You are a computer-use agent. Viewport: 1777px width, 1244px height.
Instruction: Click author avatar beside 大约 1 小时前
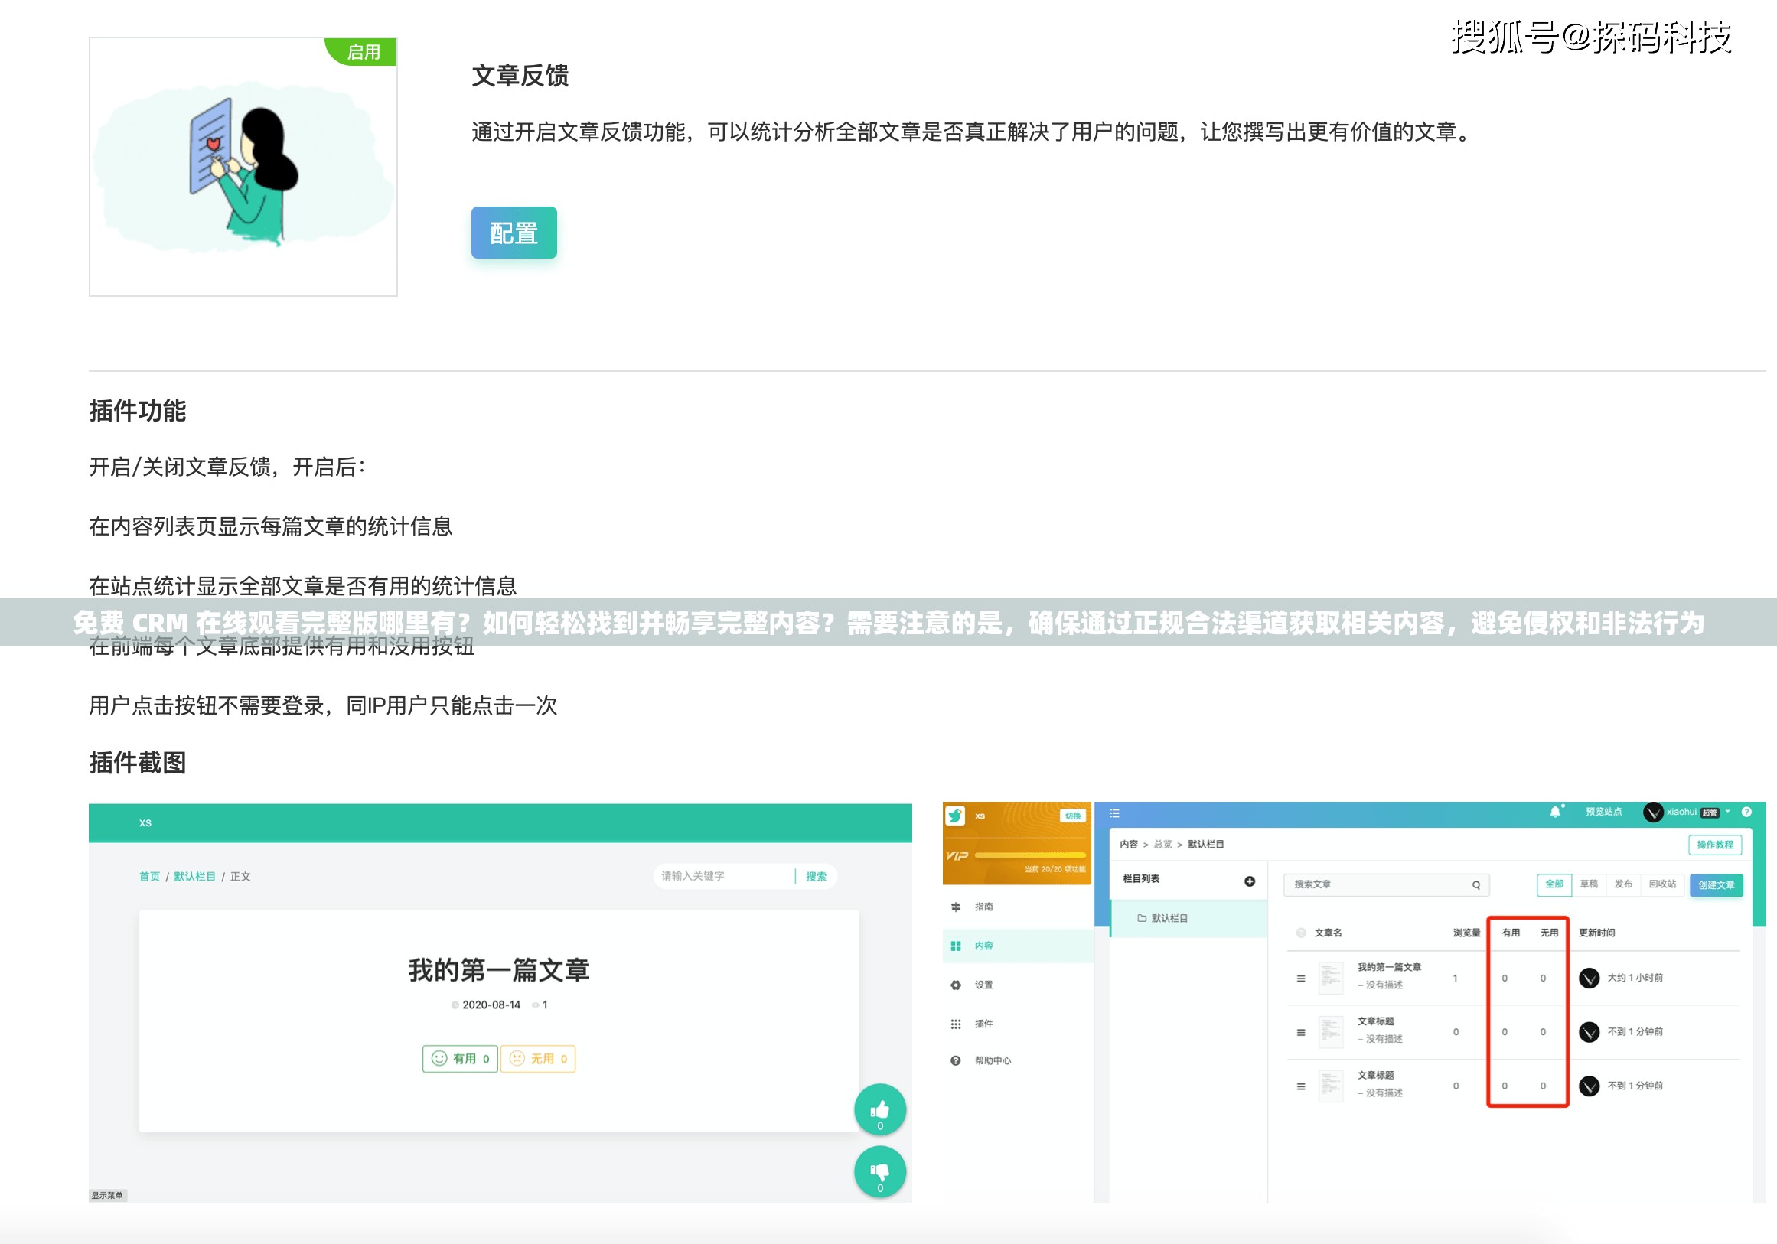(x=1589, y=978)
